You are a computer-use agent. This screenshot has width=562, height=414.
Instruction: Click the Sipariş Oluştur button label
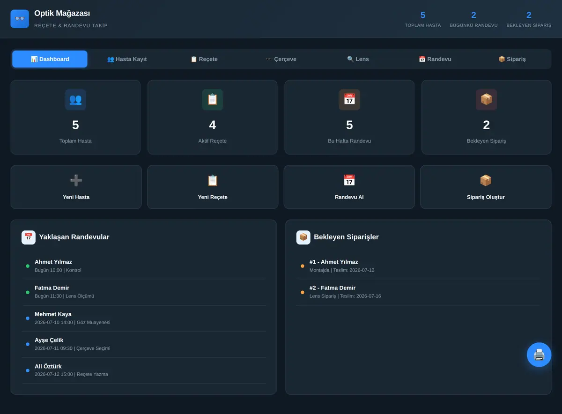pyautogui.click(x=486, y=197)
